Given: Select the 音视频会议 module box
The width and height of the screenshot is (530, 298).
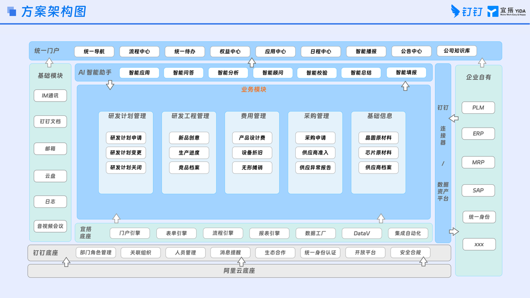Looking at the screenshot, I should click(x=50, y=226).
